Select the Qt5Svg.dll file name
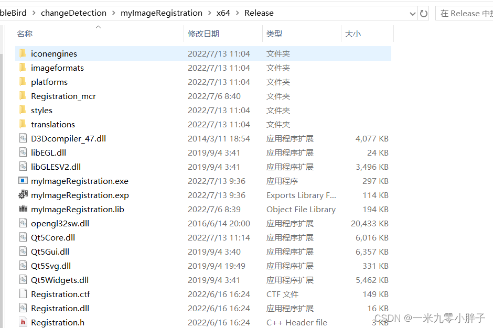Viewport: 493px width, 328px height. tap(51, 266)
